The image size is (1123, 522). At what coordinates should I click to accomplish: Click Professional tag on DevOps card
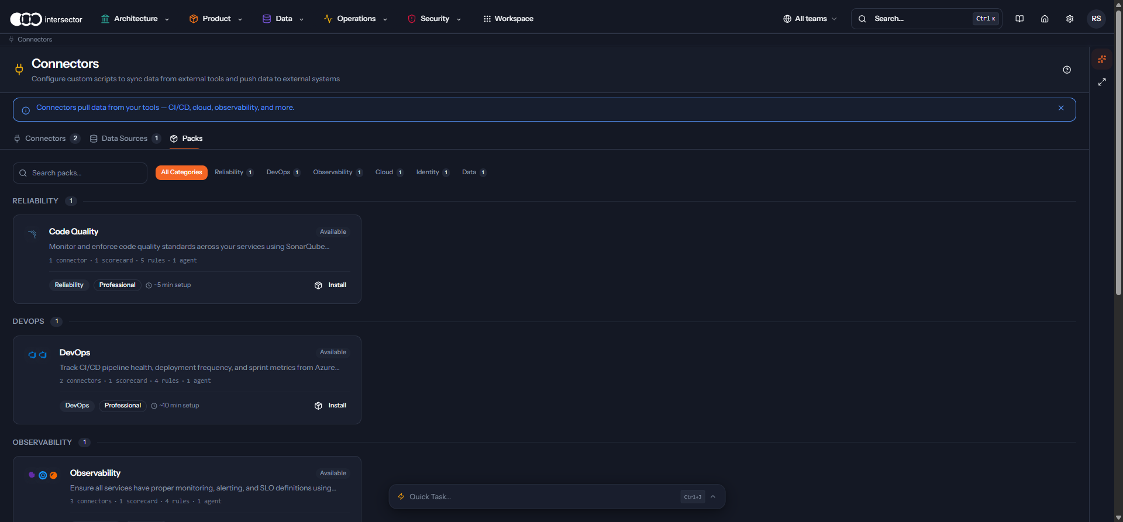(123, 406)
